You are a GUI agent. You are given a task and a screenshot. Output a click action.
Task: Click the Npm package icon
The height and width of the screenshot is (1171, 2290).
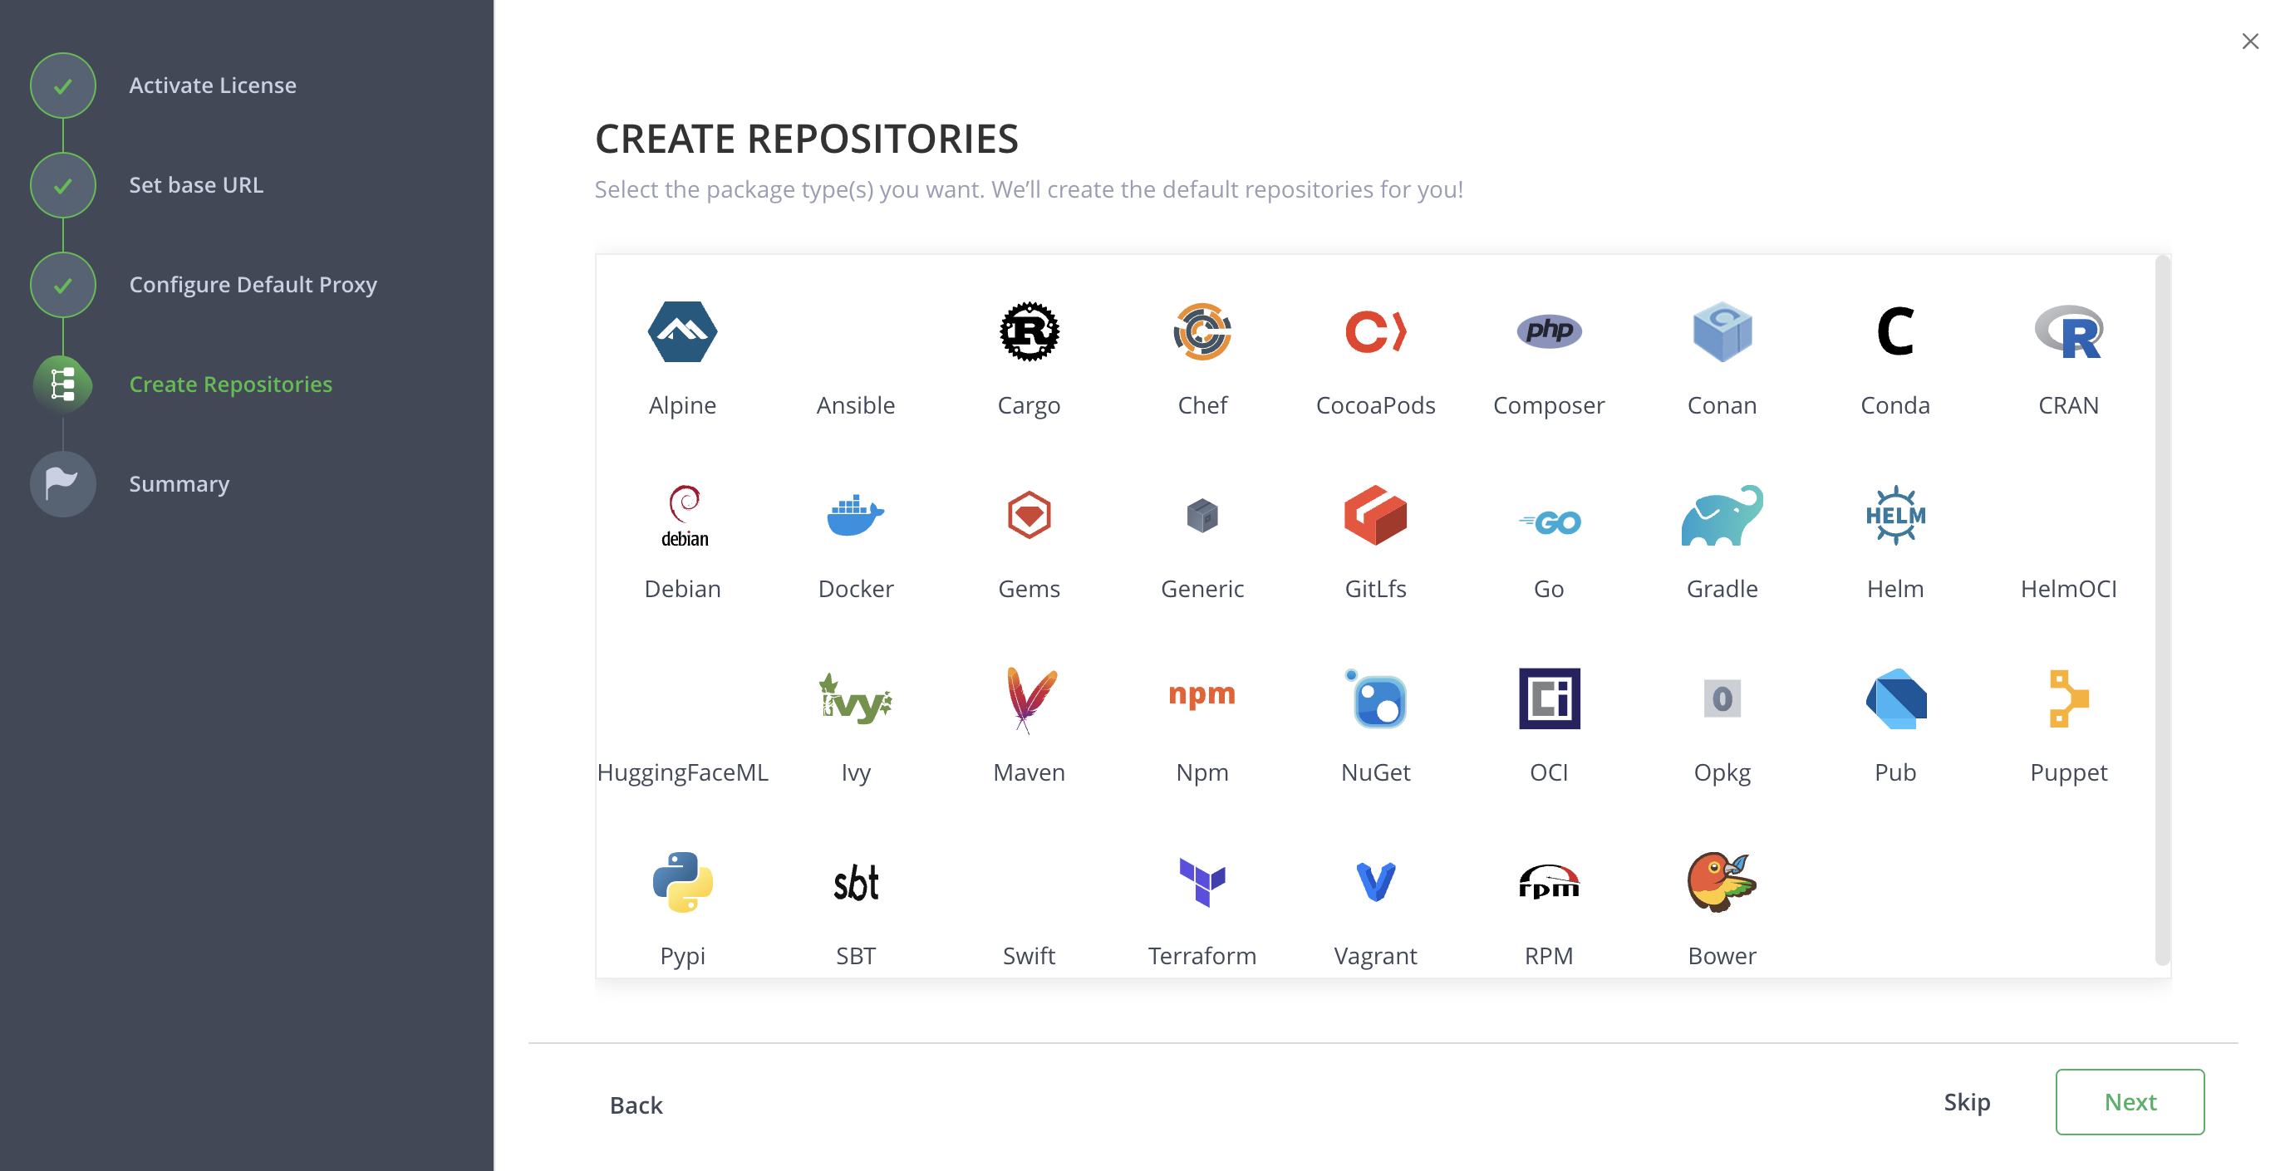[x=1201, y=698]
